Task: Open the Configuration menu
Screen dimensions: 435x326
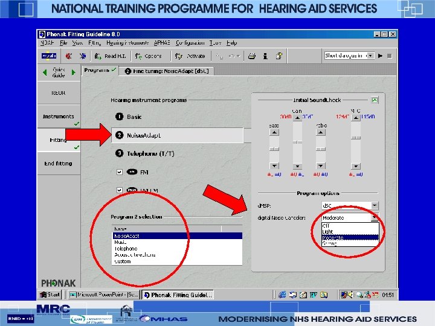Action: (x=190, y=43)
